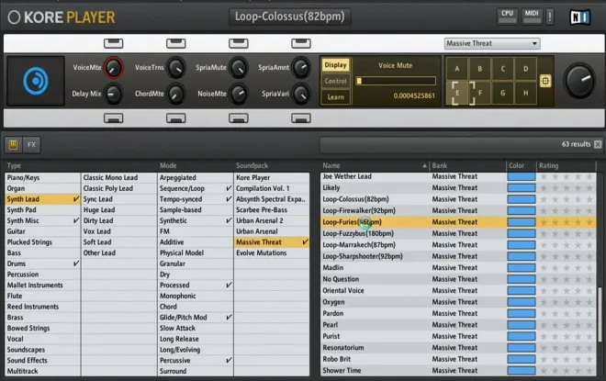Select morph slot C
606x381 pixels.
pos(503,69)
